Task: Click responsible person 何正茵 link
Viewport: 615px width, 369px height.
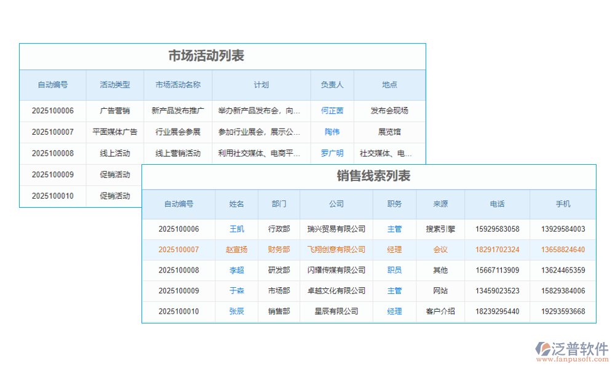Action: pos(332,111)
